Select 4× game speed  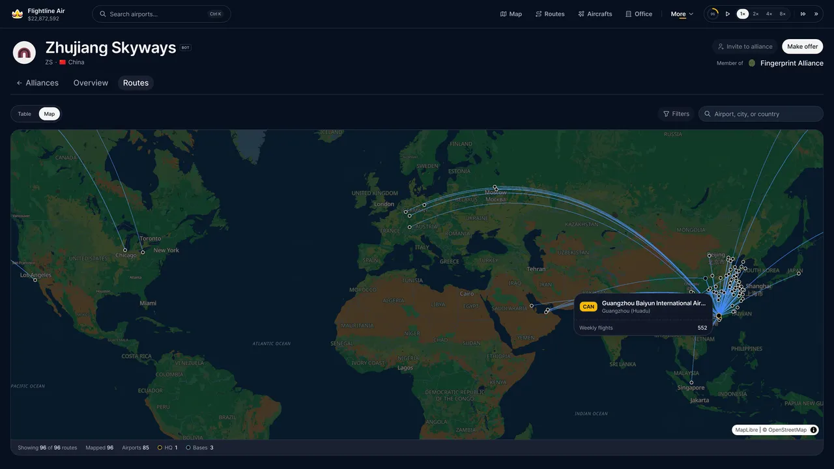pos(769,14)
